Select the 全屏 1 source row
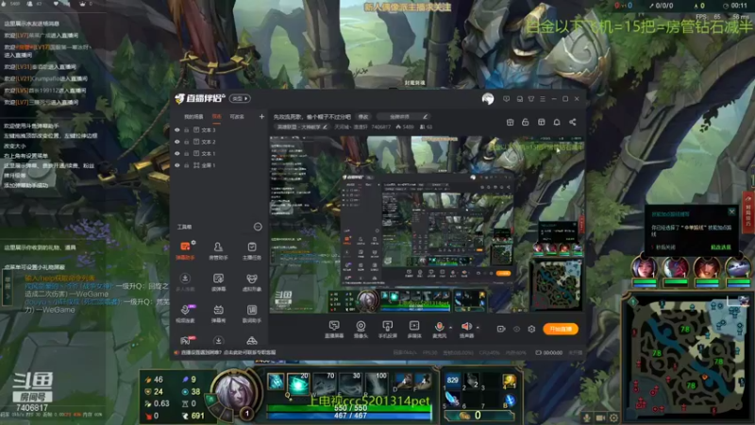The width and height of the screenshot is (755, 425). tap(218, 165)
